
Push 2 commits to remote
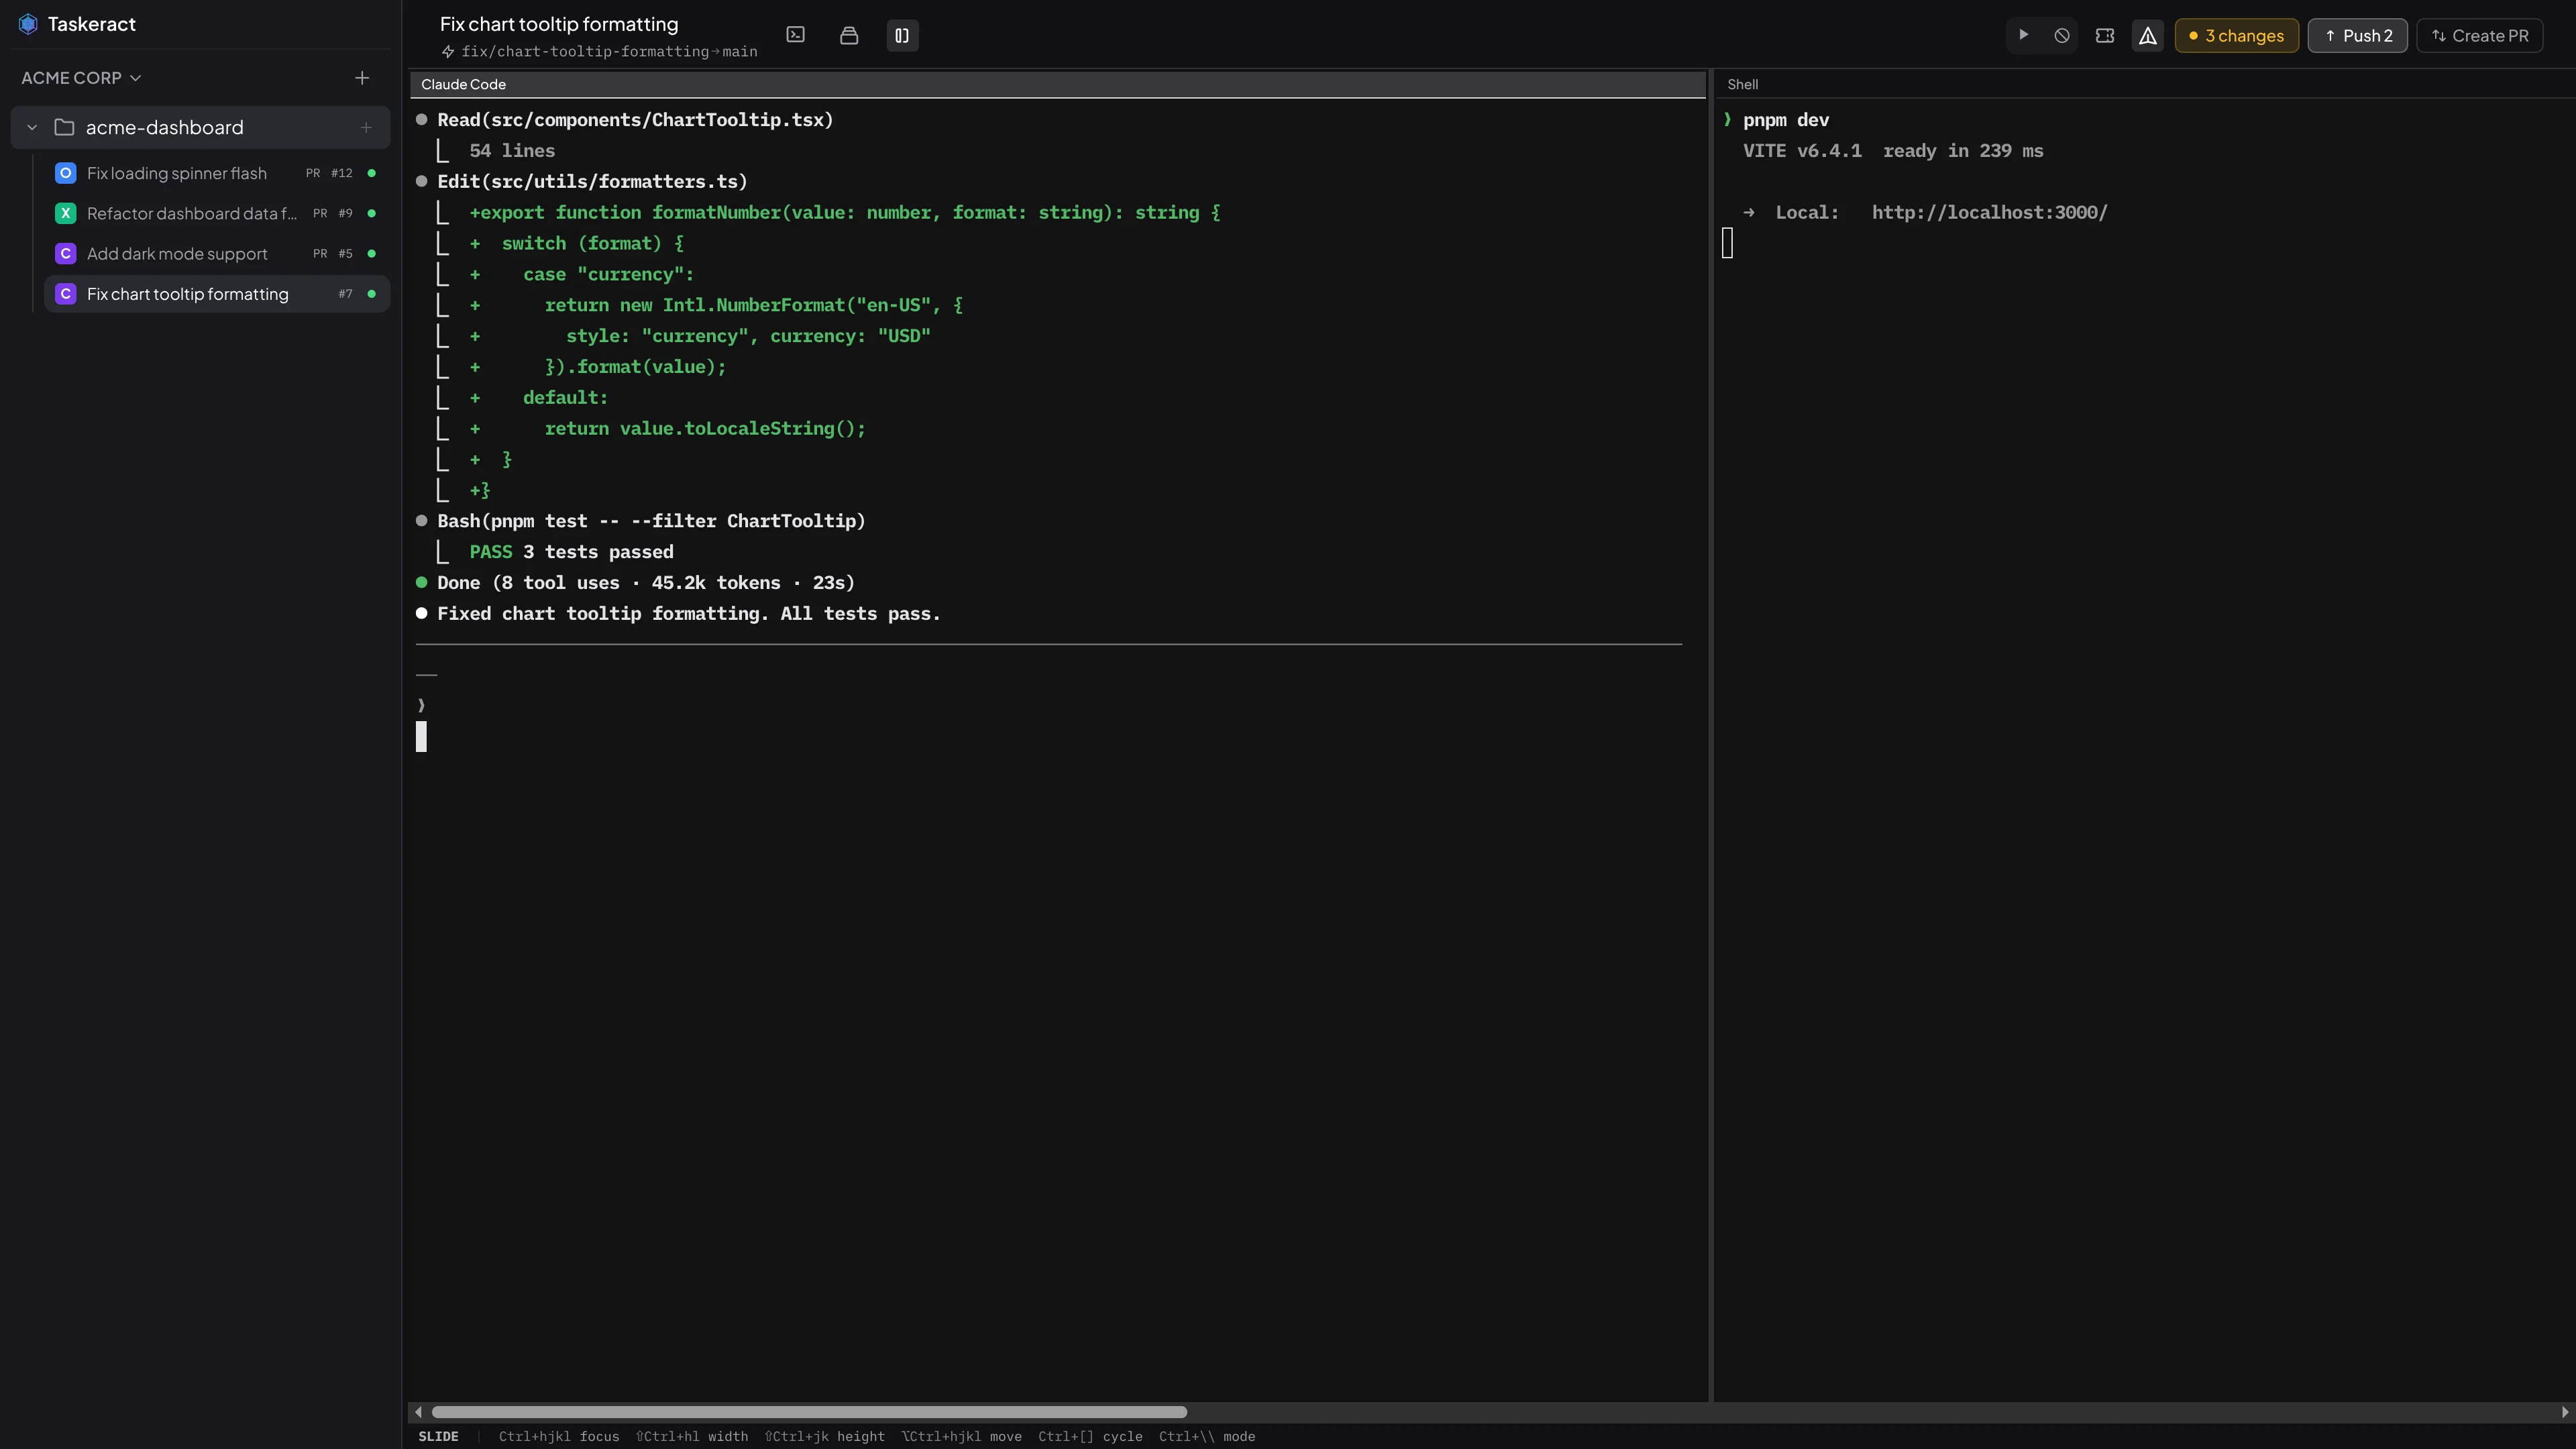(x=2357, y=35)
